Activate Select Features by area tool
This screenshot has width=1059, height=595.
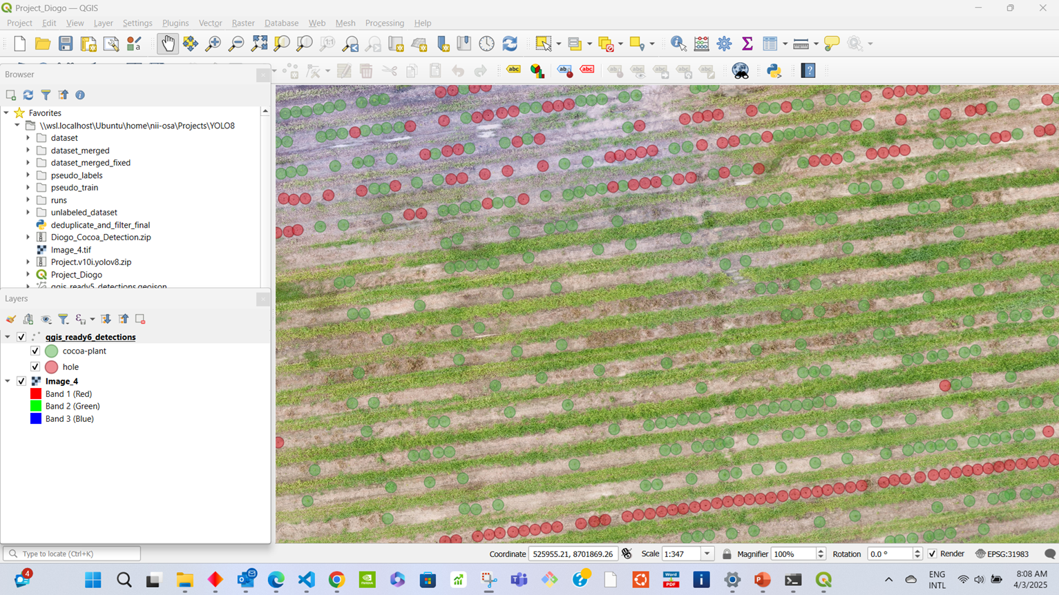544,43
